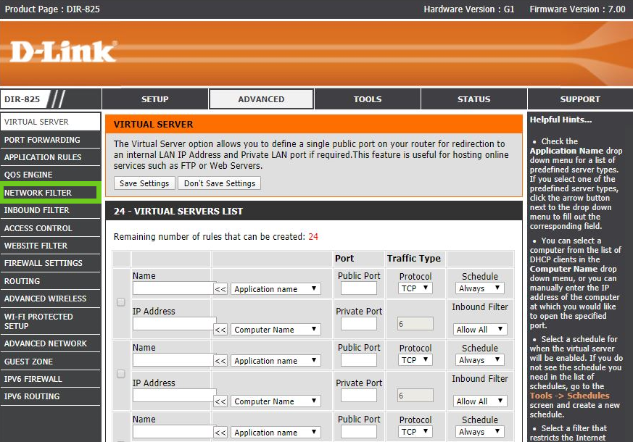Image resolution: width=633 pixels, height=442 pixels.
Task: Click the << button beside second Application name
Action: [221, 361]
